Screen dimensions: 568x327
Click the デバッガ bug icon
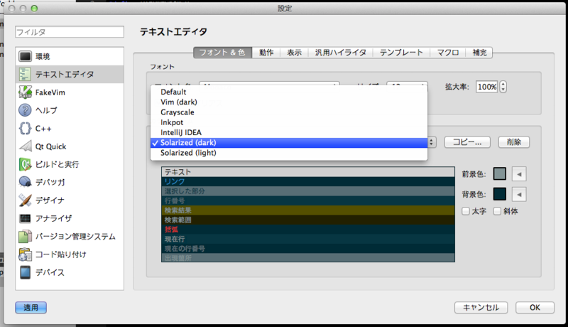[25, 182]
